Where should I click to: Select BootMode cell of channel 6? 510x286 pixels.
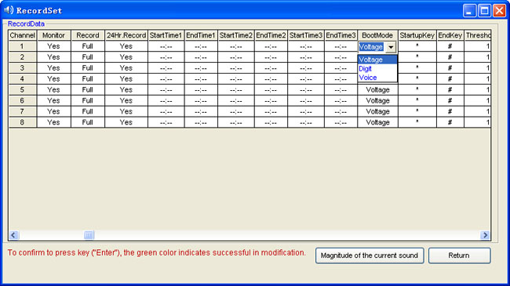[x=377, y=100]
